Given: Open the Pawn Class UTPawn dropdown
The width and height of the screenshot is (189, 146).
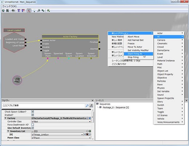Looking at the screenshot, I should click(61, 138).
